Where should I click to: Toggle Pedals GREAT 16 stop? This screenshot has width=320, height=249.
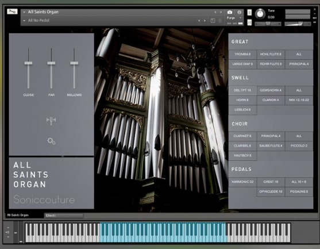pyautogui.click(x=271, y=182)
